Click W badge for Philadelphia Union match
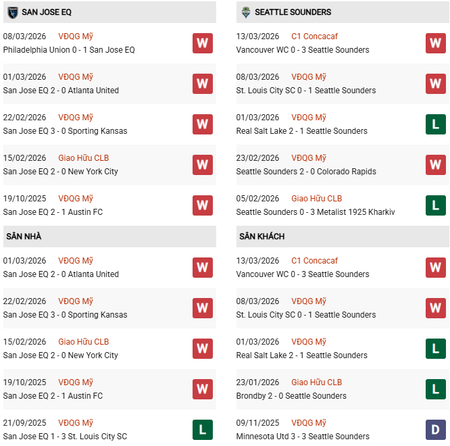 pyautogui.click(x=202, y=43)
